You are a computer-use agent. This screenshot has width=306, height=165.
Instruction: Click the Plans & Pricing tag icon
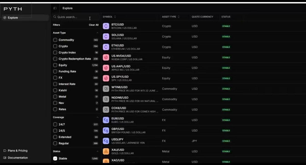pos(5,151)
